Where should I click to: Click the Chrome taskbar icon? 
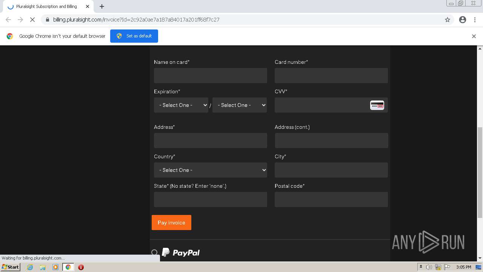(68, 267)
